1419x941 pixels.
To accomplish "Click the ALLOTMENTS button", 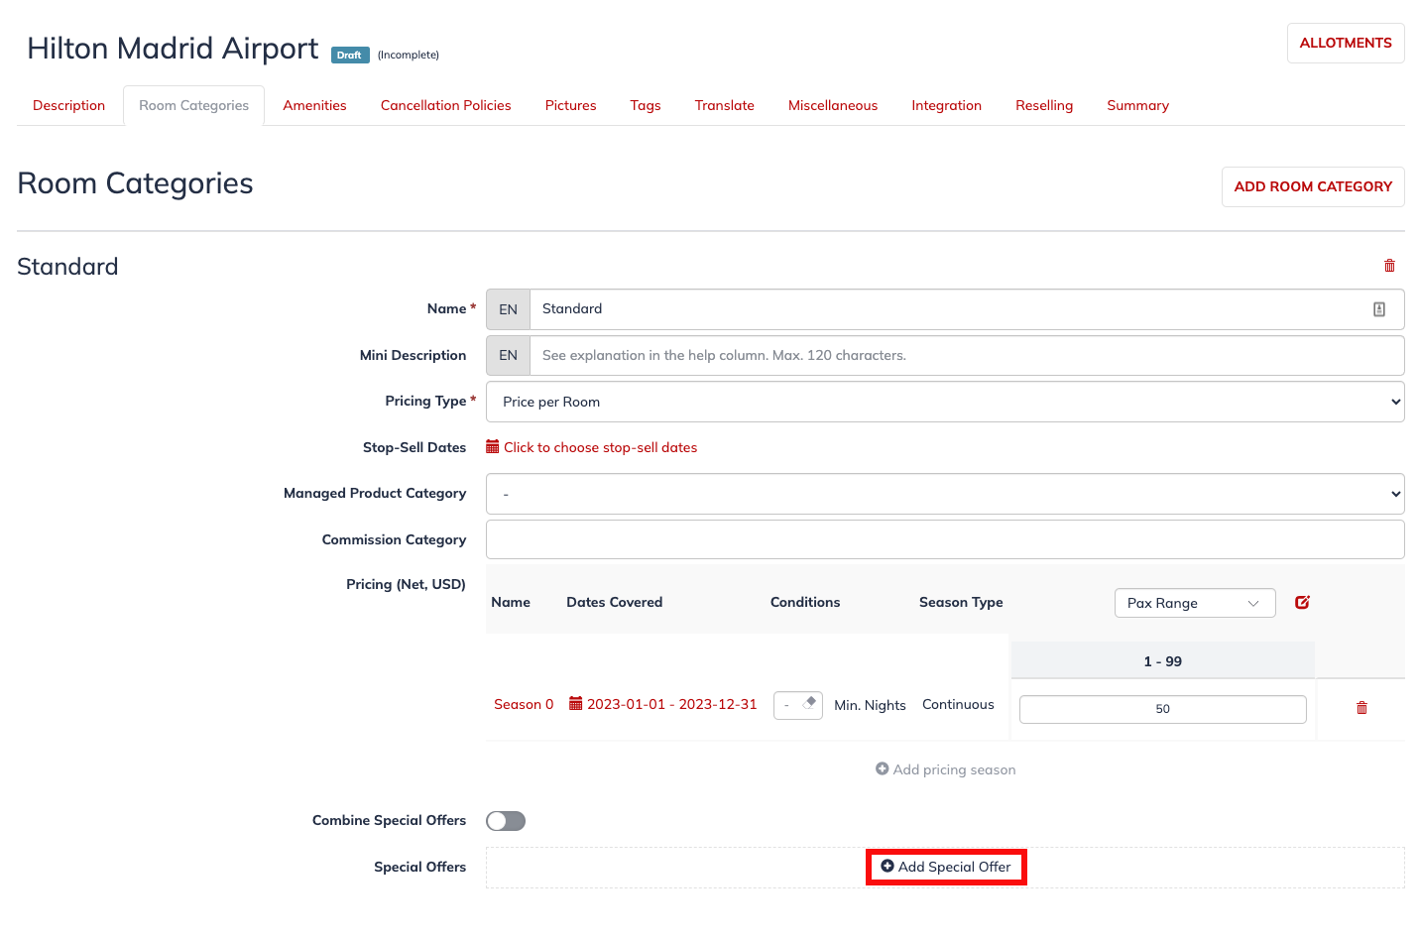I will coord(1346,43).
